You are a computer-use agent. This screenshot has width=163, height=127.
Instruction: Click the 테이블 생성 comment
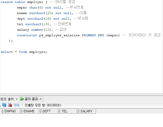tap(62, 2)
